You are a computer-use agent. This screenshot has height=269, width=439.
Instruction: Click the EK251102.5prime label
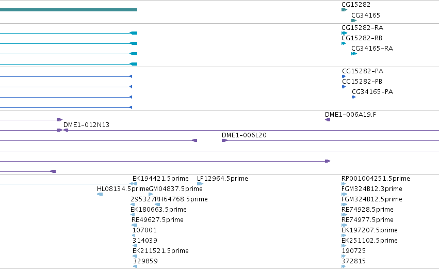(369, 241)
